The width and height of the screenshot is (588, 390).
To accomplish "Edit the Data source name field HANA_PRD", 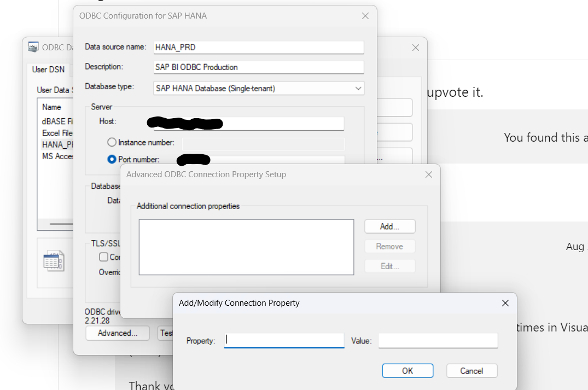I will (x=259, y=47).
